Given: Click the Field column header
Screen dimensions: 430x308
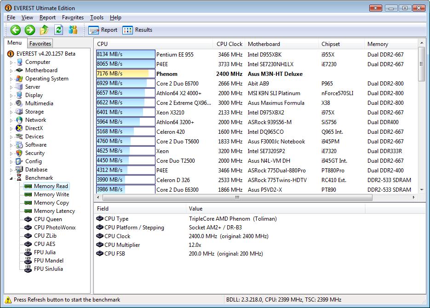Looking at the screenshot, I should (140, 209).
